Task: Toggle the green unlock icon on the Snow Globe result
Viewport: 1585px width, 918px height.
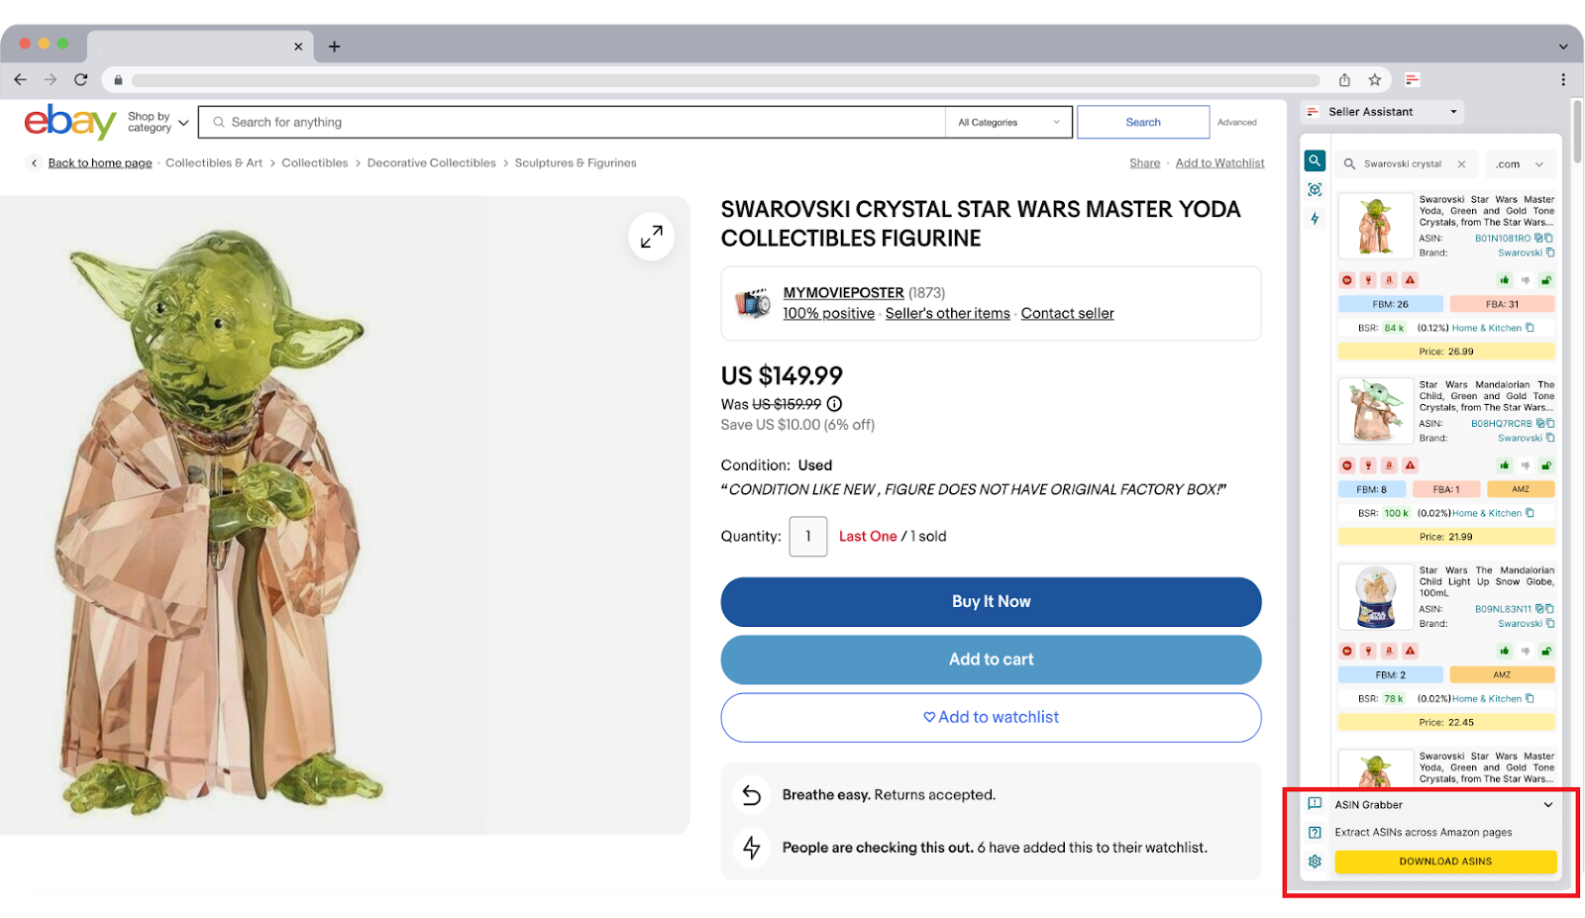Action: [1546, 651]
